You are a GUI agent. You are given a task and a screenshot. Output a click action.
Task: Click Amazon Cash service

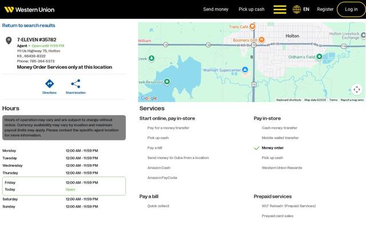(159, 168)
